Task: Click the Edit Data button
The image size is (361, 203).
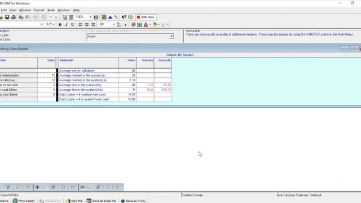Action: coord(146,17)
